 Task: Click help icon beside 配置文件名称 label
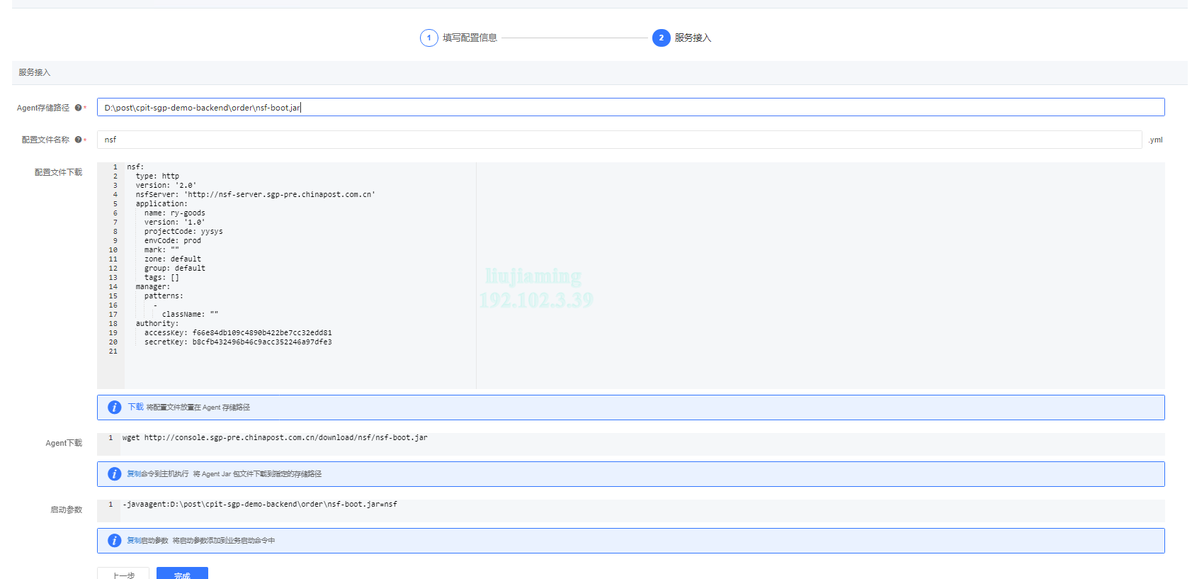(78, 140)
